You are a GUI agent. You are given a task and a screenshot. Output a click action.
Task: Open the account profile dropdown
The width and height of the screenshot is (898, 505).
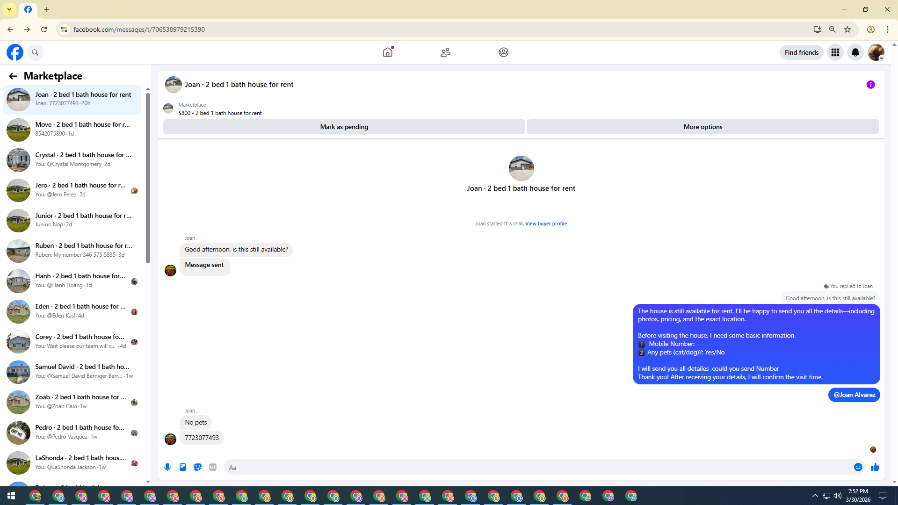[876, 52]
